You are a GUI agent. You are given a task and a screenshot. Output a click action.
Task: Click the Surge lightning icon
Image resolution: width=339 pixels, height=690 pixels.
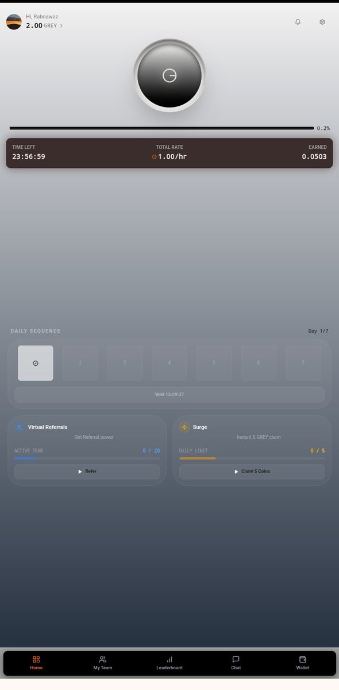(x=184, y=427)
